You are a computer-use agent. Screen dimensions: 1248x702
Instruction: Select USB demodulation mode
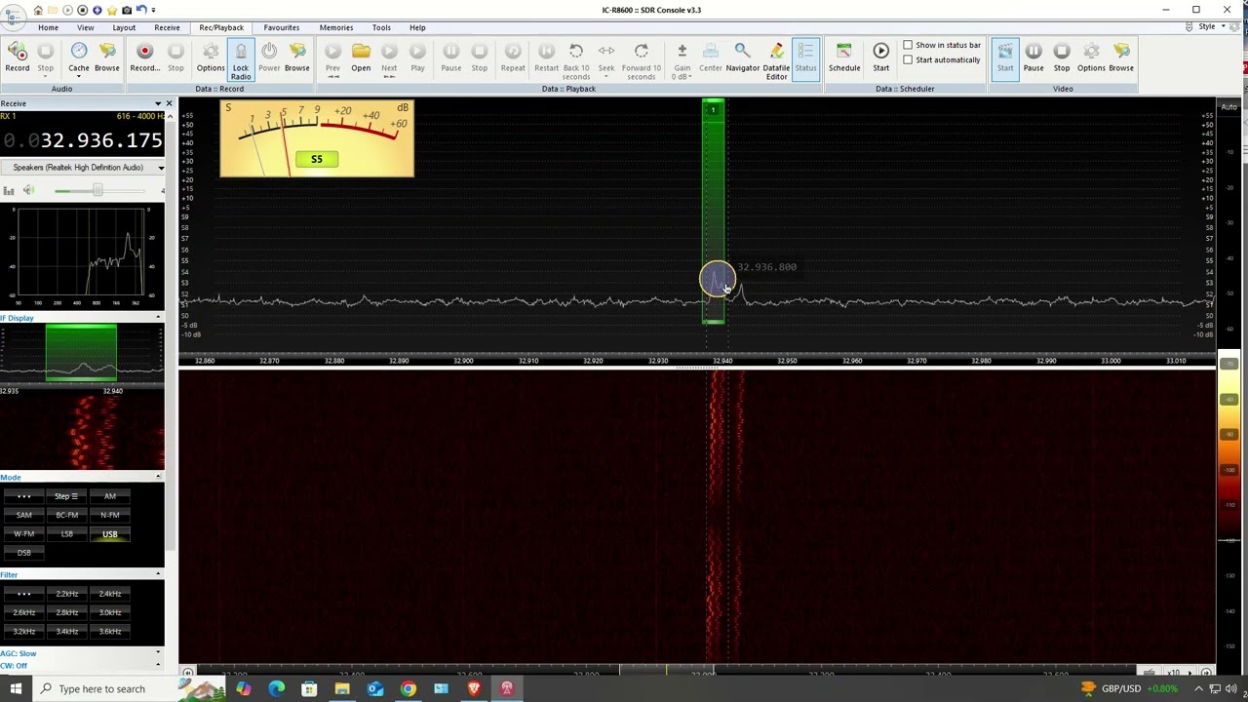(110, 534)
